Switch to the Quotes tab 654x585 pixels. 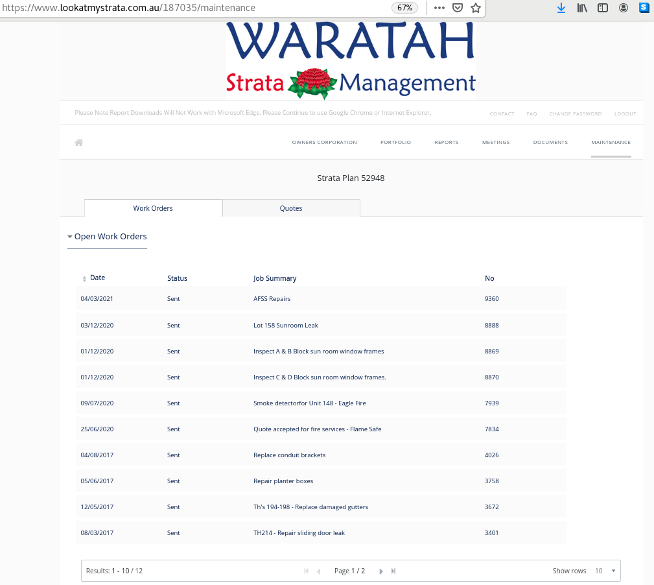point(291,208)
